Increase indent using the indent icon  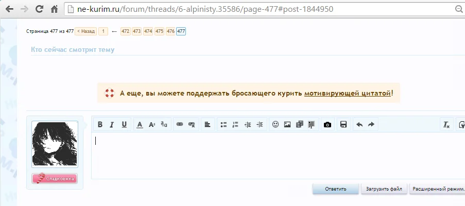[x=260, y=125]
